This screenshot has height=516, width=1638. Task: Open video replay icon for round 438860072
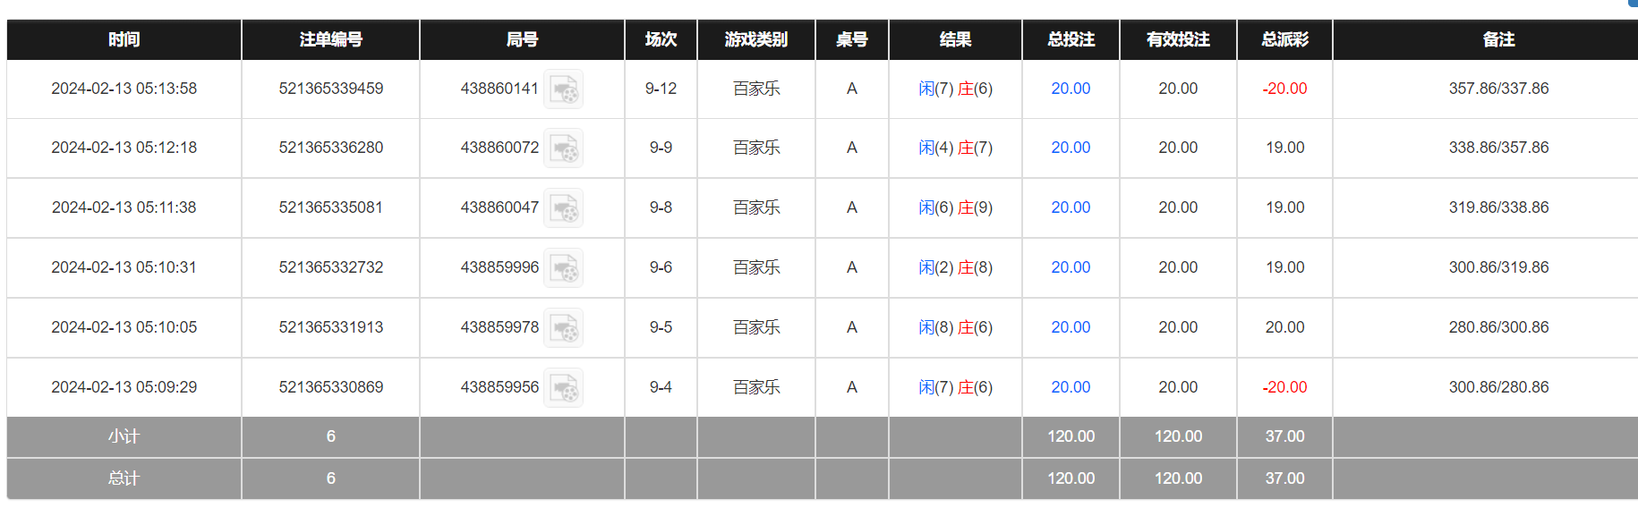pyautogui.click(x=564, y=148)
